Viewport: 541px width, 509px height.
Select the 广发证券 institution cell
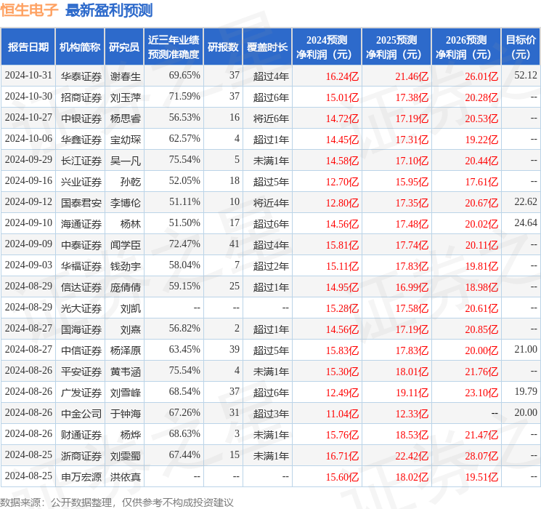pyautogui.click(x=81, y=392)
